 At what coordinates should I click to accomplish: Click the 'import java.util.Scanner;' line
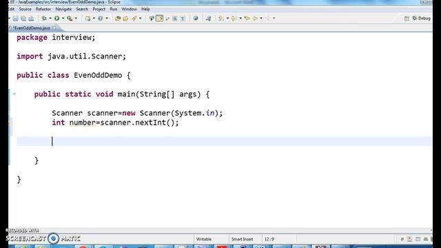point(72,56)
